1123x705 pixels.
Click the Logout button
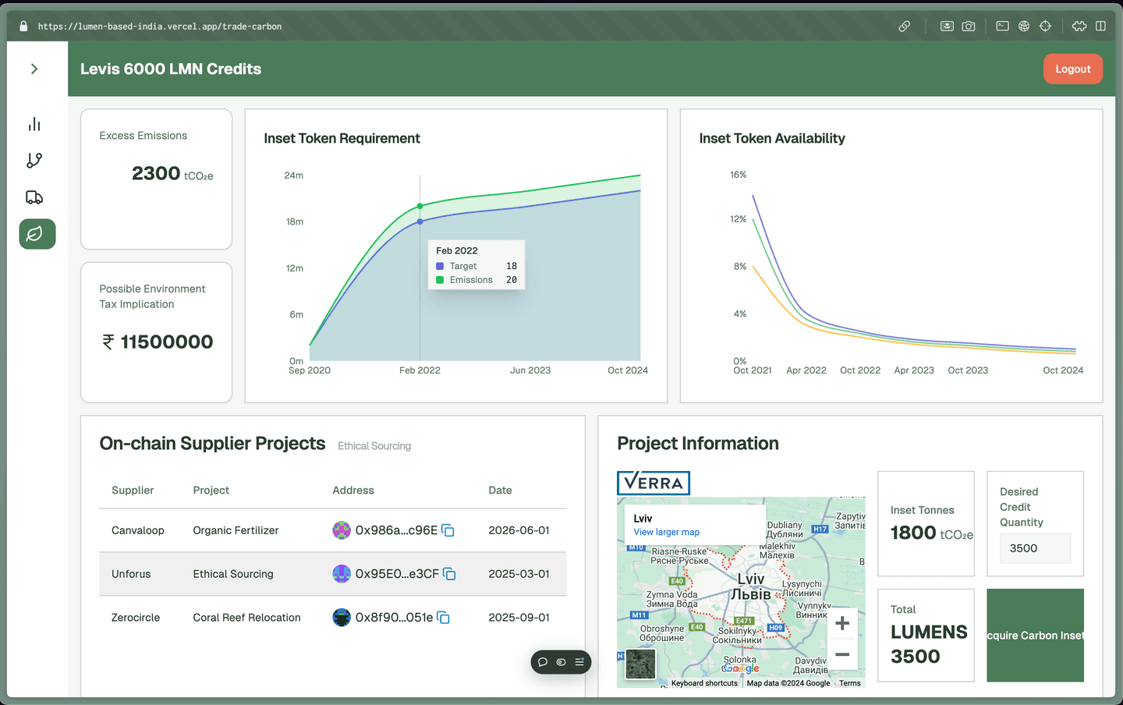pyautogui.click(x=1073, y=69)
